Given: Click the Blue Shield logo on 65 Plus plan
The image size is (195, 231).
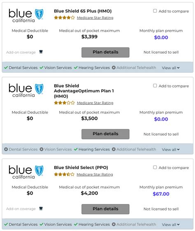Looking at the screenshot, I should point(26,16).
